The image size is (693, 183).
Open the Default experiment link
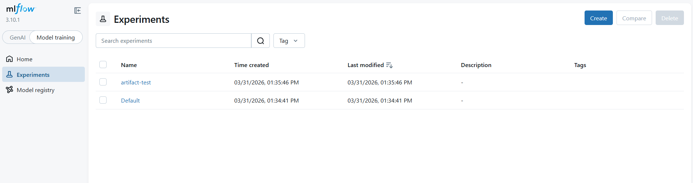(x=131, y=101)
